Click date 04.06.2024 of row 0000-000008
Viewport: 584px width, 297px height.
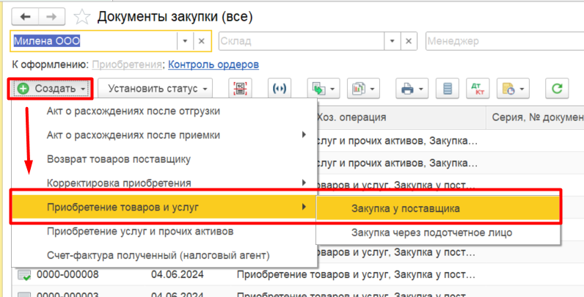[x=178, y=275]
